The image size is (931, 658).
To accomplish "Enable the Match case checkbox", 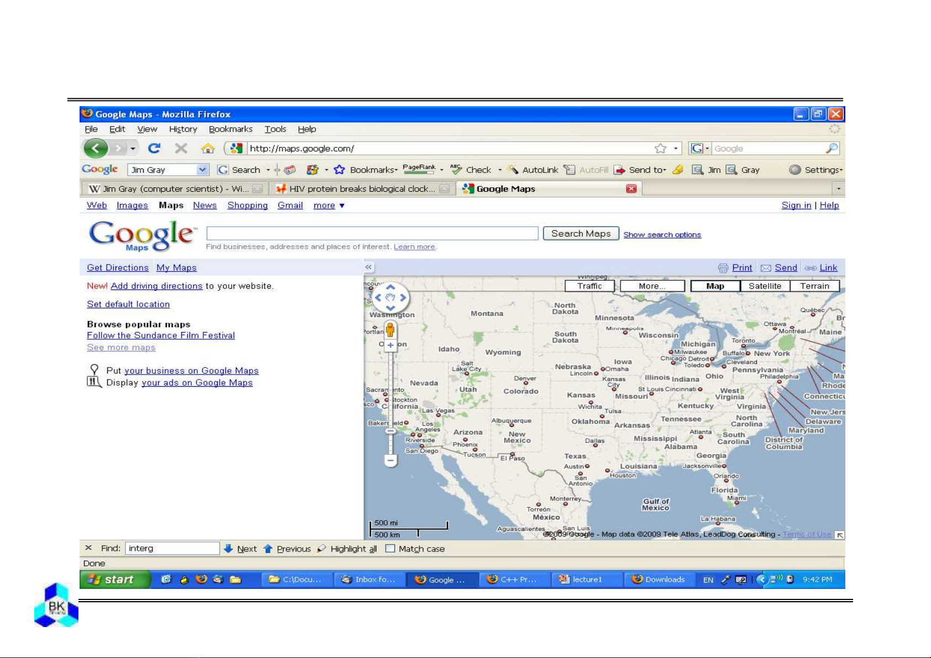I will [390, 549].
